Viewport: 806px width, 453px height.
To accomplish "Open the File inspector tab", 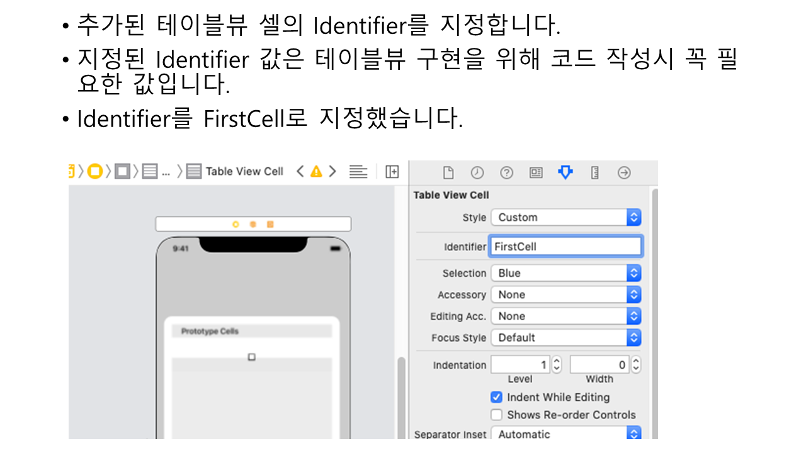I will (448, 172).
